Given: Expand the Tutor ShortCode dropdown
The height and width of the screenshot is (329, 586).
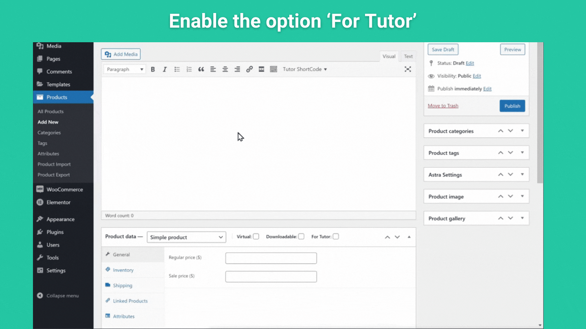Looking at the screenshot, I should pyautogui.click(x=305, y=69).
